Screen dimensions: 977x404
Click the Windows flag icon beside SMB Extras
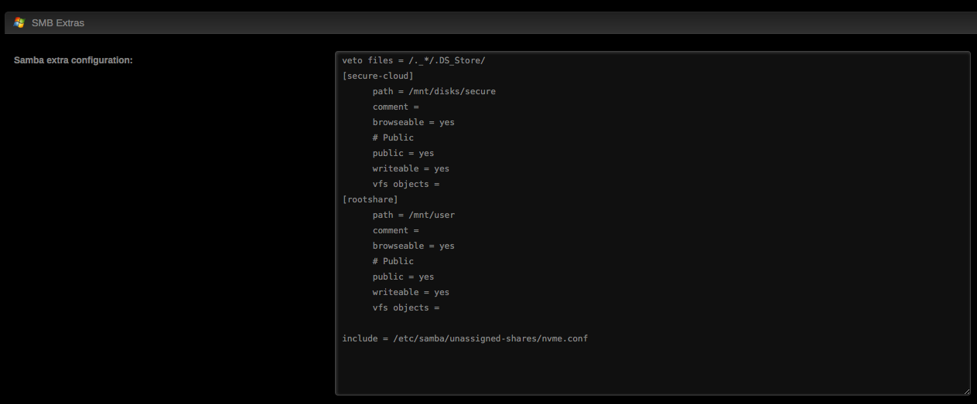tap(19, 22)
